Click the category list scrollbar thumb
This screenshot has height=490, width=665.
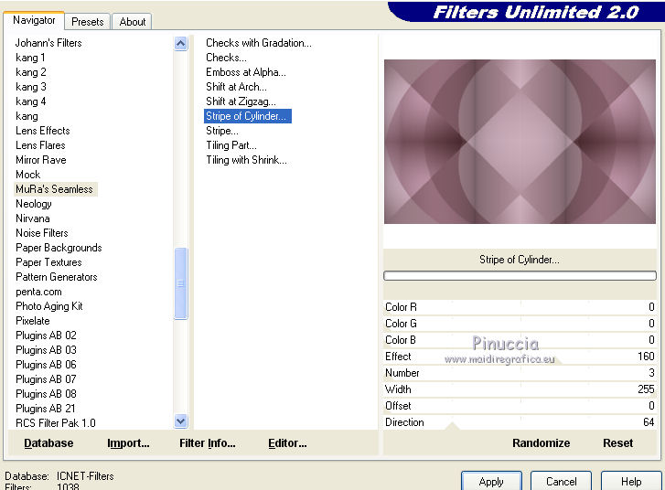(181, 282)
